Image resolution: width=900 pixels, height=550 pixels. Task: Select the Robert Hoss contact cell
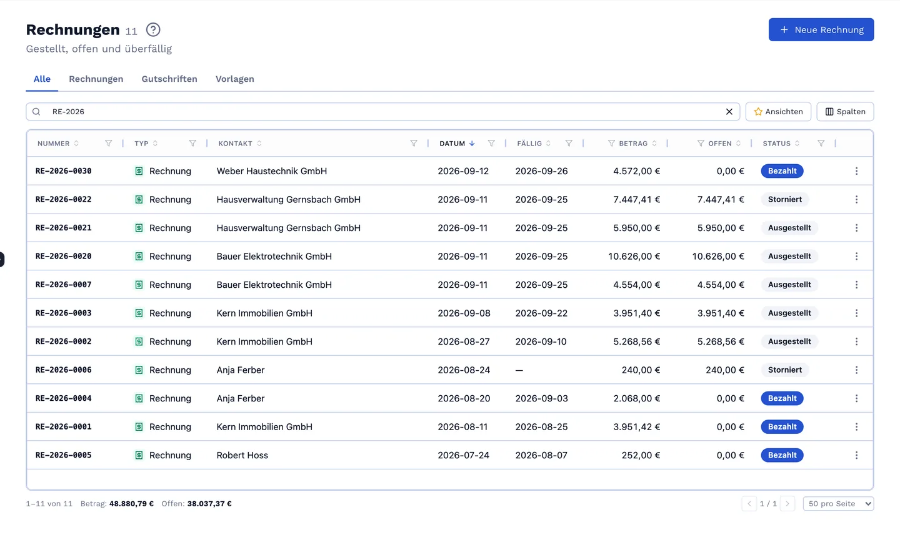point(242,455)
